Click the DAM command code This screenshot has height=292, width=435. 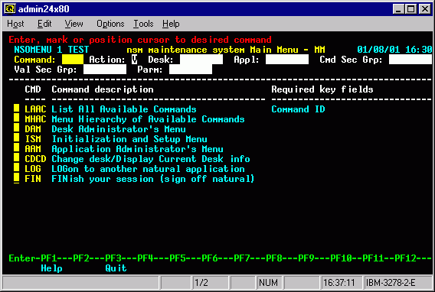point(33,129)
